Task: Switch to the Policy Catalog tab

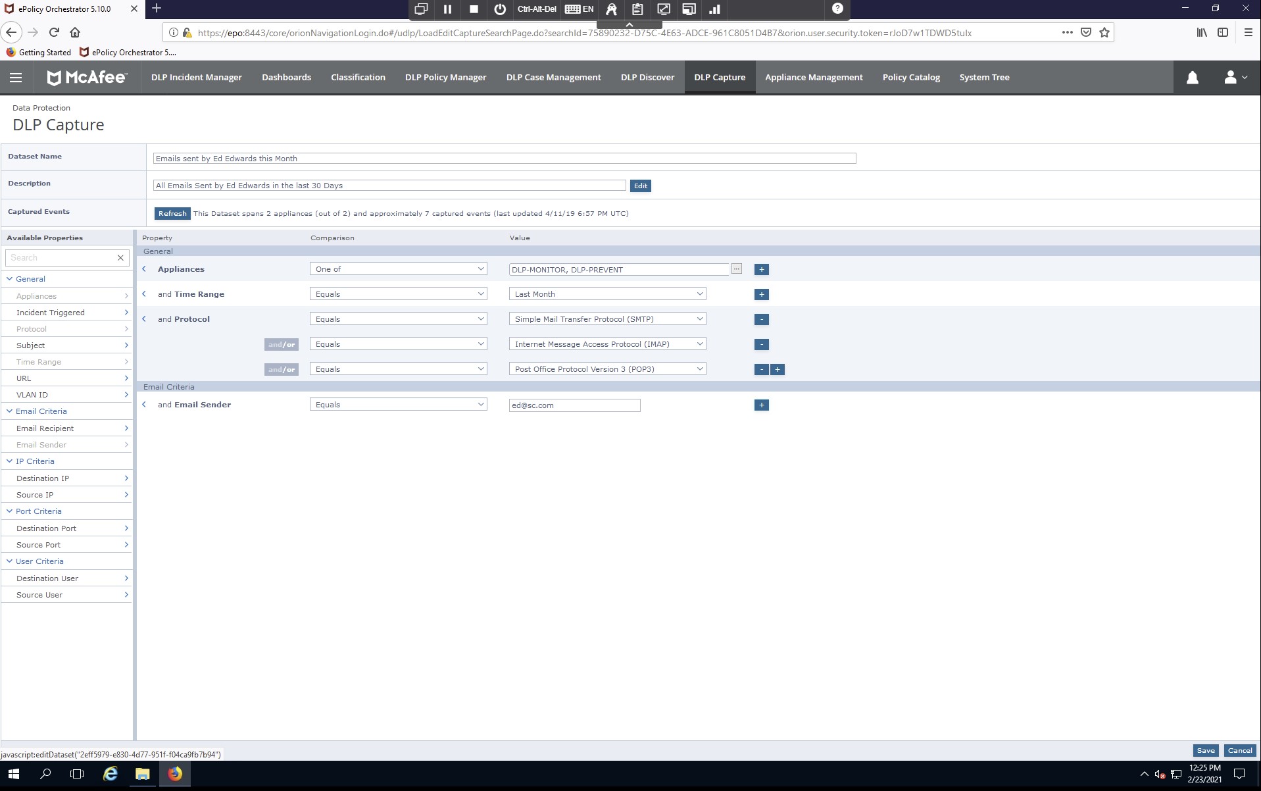Action: point(911,78)
